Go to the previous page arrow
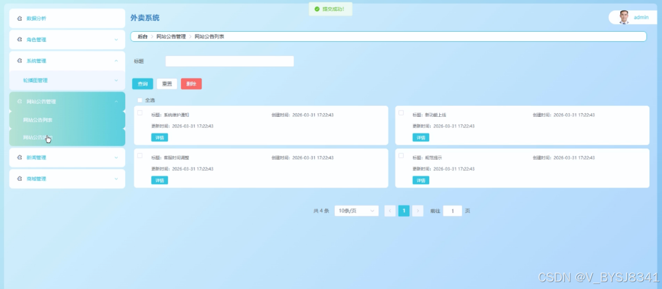 [390, 211]
